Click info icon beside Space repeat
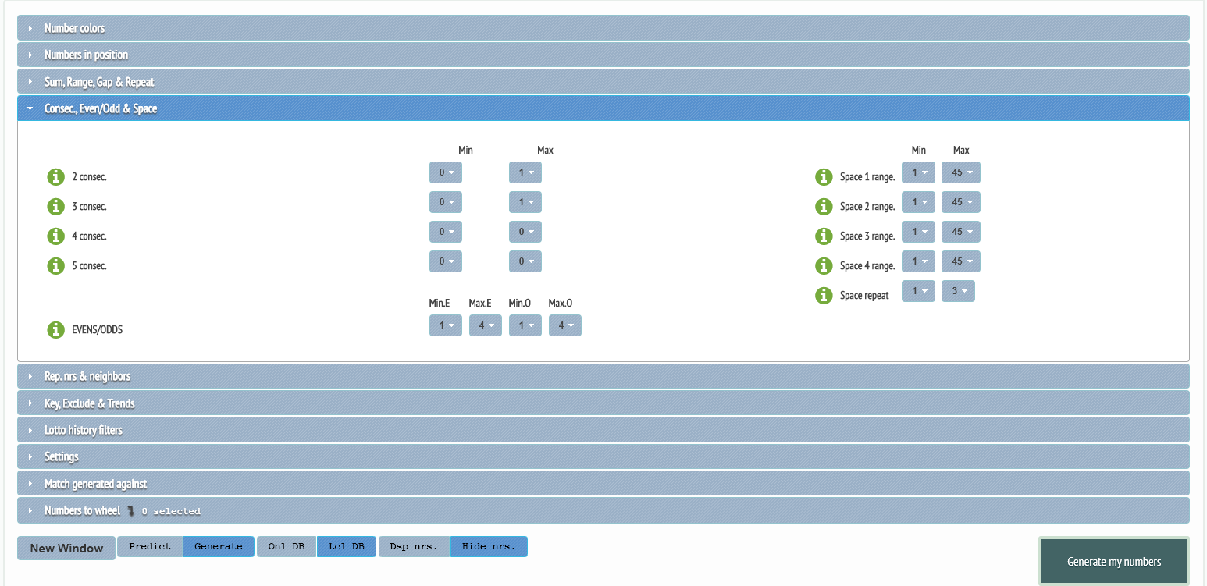The image size is (1207, 586). pos(824,296)
